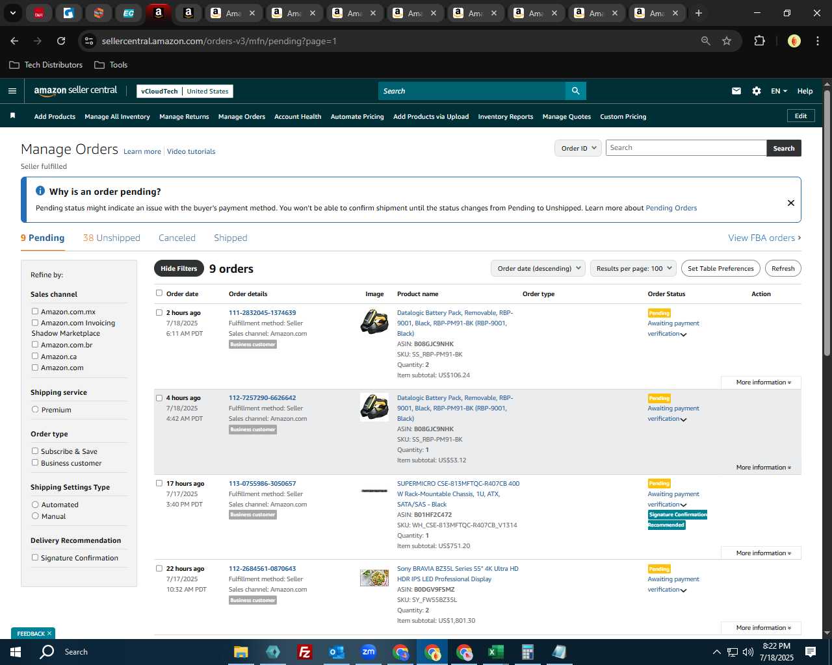Screen dimensions: 832x665
Task: Open Outlook from the taskbar
Action: coord(336,652)
